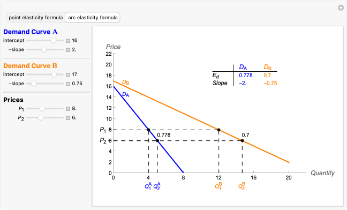Expand Demand Curve A slope slider controls
347x210 pixels.
(x=67, y=50)
